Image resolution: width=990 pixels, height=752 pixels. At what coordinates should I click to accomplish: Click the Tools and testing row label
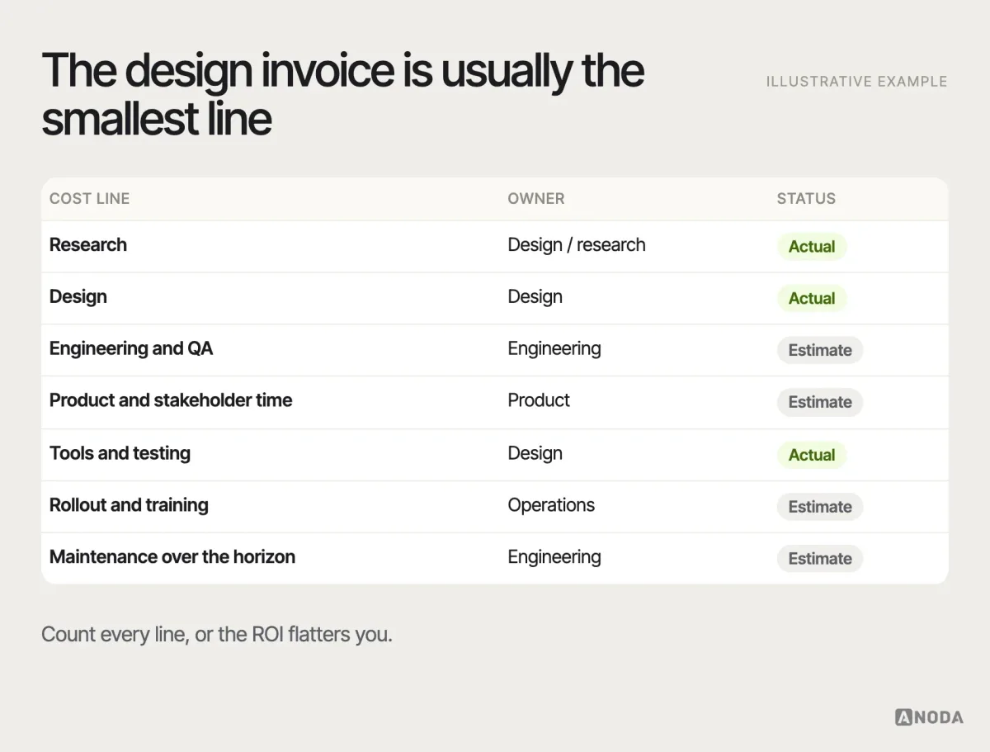tap(120, 453)
